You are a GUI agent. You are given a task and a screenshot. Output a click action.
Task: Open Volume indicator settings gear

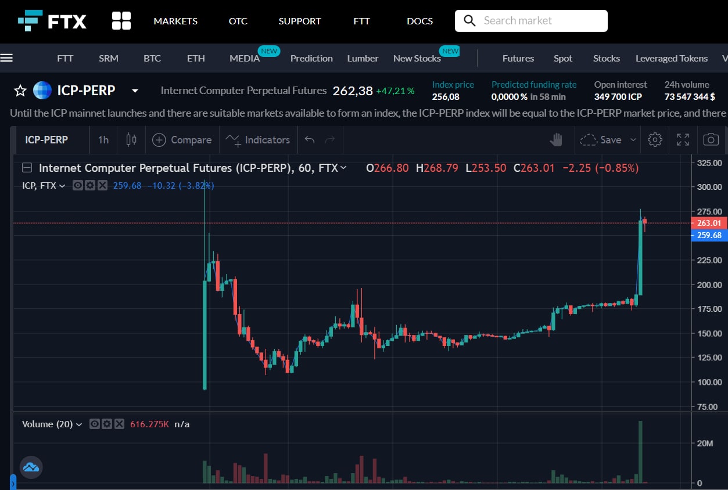[107, 424]
